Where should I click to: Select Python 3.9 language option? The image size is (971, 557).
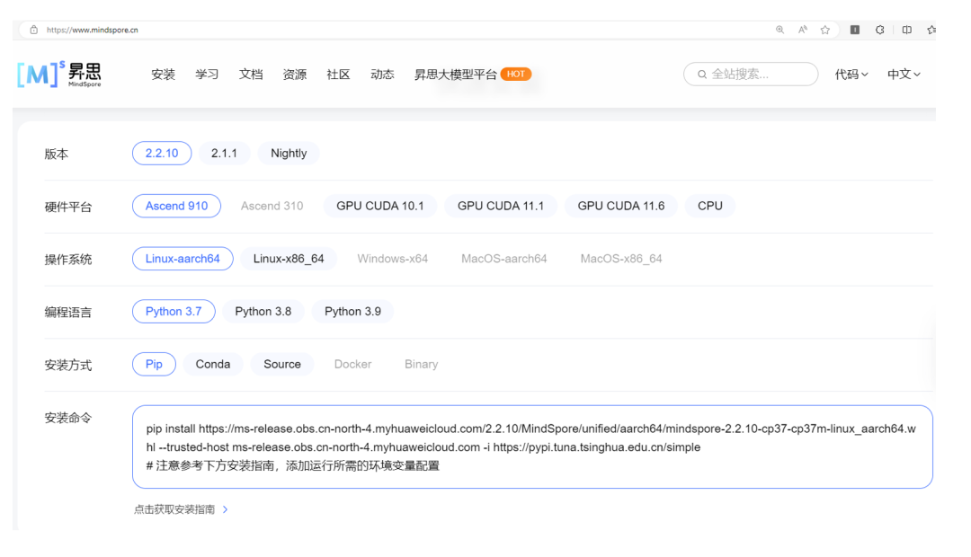coord(352,312)
